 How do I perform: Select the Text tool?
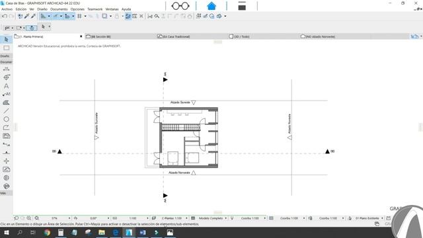coord(6,86)
